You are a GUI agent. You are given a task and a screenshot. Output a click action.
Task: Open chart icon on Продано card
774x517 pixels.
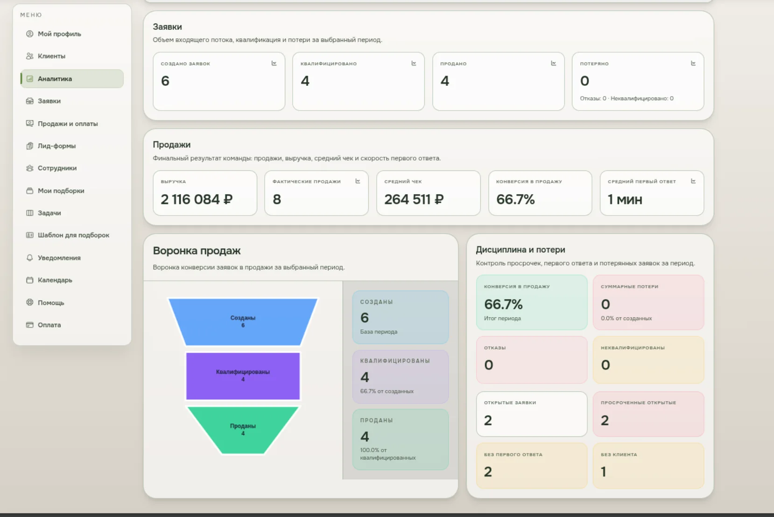click(553, 63)
